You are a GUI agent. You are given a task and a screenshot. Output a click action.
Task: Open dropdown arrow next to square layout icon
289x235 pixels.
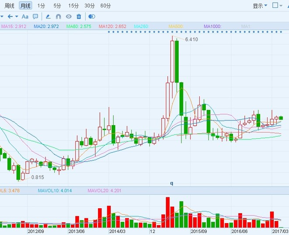click(281, 6)
